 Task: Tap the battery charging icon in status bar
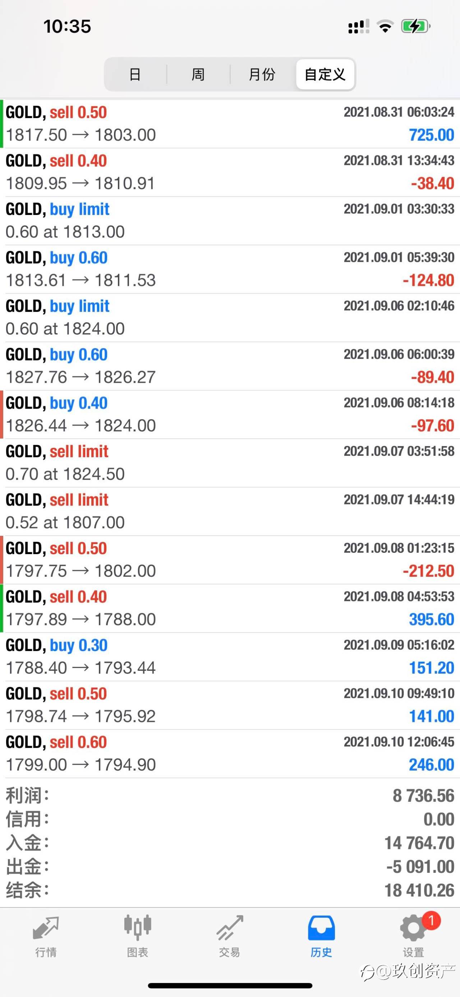(415, 26)
